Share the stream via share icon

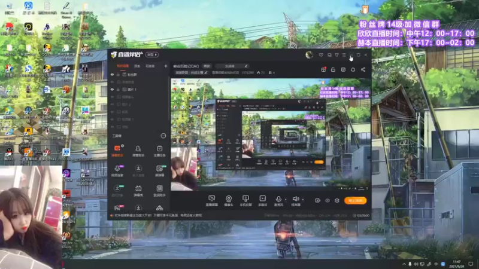(x=363, y=69)
